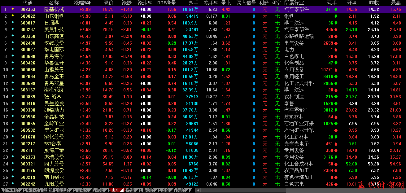Click the cyan diamond marker beside 日照港

pos(13,23)
